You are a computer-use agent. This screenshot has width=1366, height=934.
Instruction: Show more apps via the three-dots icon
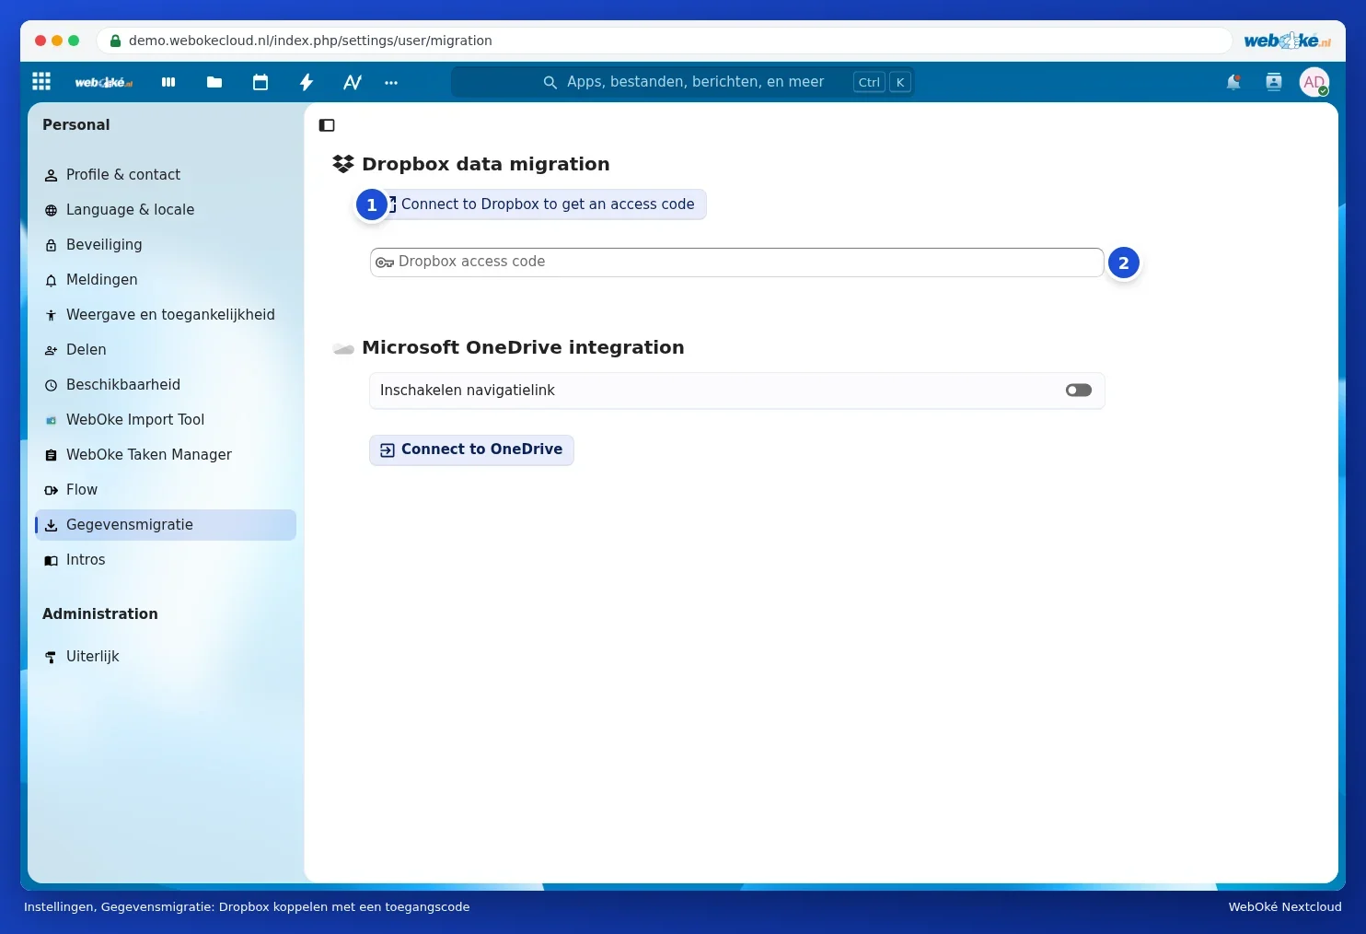pos(391,82)
